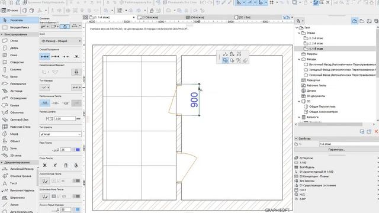
Task: Collapse the Конструирование toolbox section
Action: [x=2, y=34]
